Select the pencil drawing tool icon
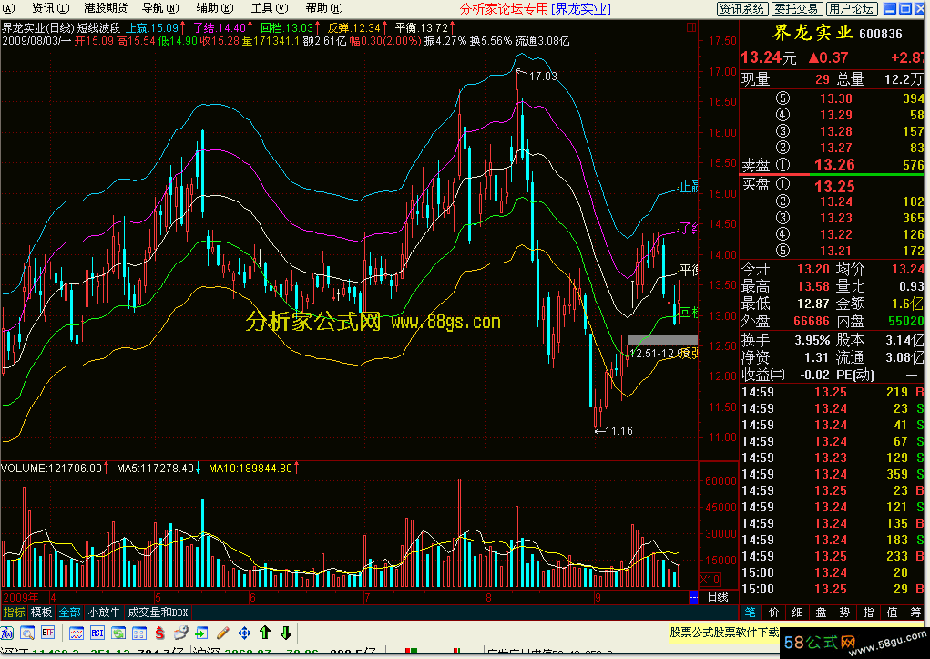This screenshot has width=930, height=659. pyautogui.click(x=223, y=633)
